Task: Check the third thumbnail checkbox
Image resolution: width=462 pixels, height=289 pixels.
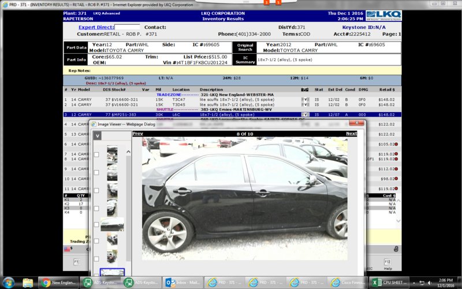Action: click(96, 191)
